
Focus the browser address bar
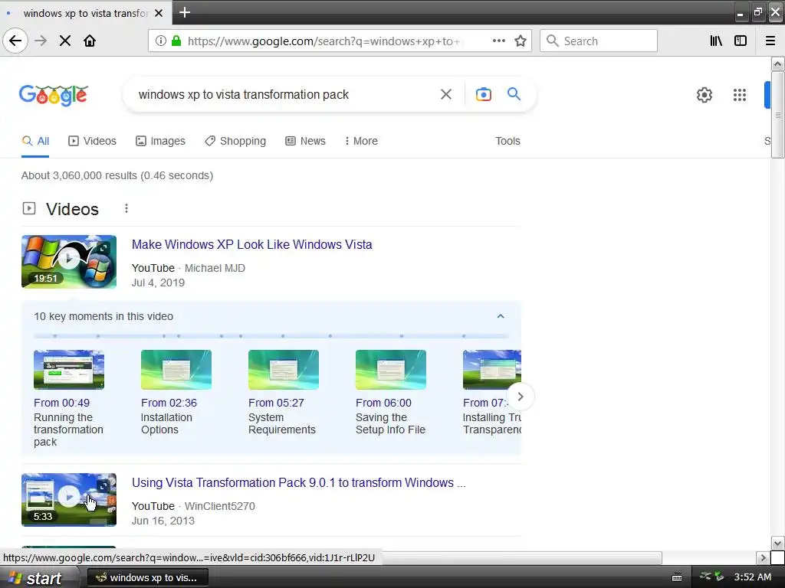click(323, 41)
